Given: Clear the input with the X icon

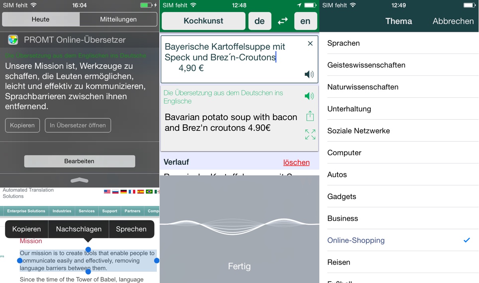Looking at the screenshot, I should click(310, 44).
